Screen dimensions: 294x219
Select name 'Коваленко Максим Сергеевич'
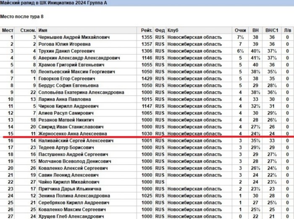72,209
